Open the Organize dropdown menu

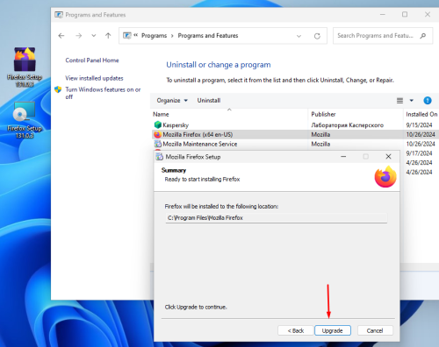pos(172,101)
